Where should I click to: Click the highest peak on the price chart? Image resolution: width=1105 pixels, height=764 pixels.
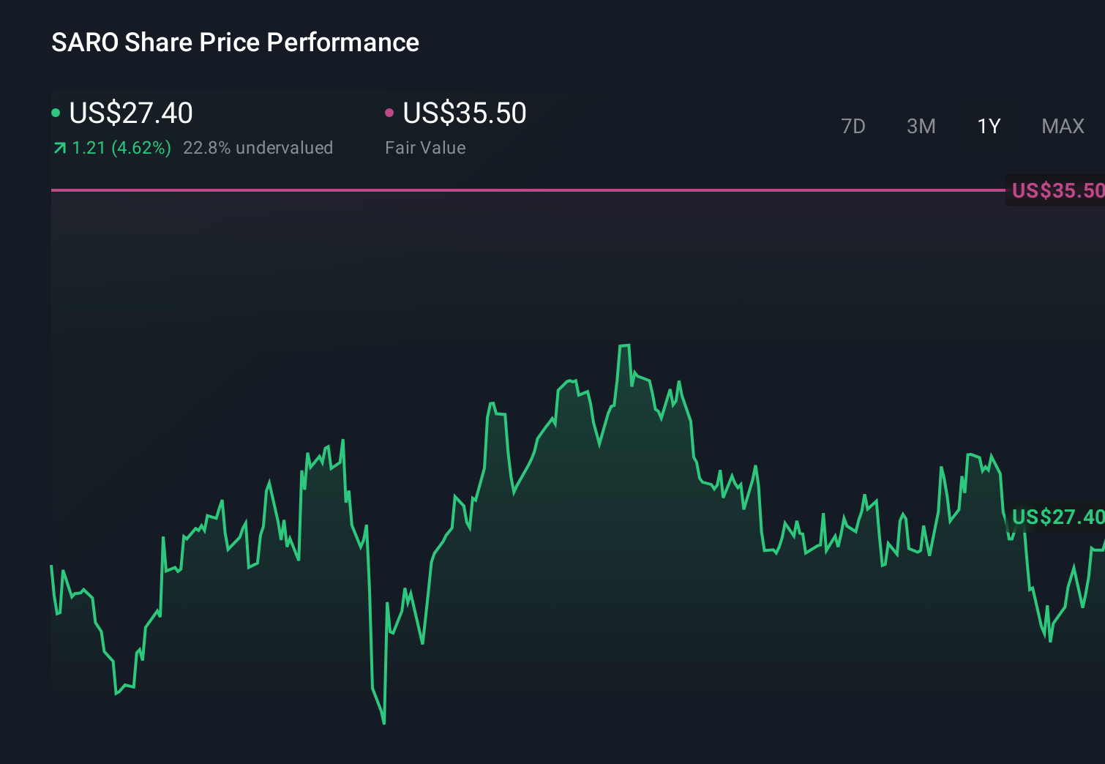coord(624,344)
